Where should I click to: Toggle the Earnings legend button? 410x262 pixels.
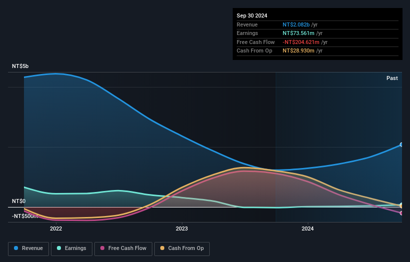coord(71,248)
